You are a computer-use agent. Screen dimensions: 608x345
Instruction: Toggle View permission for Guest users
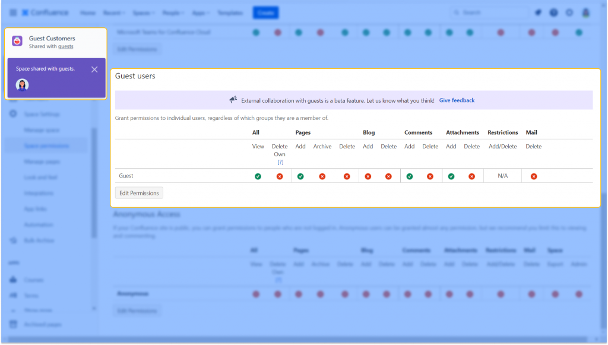pos(257,176)
